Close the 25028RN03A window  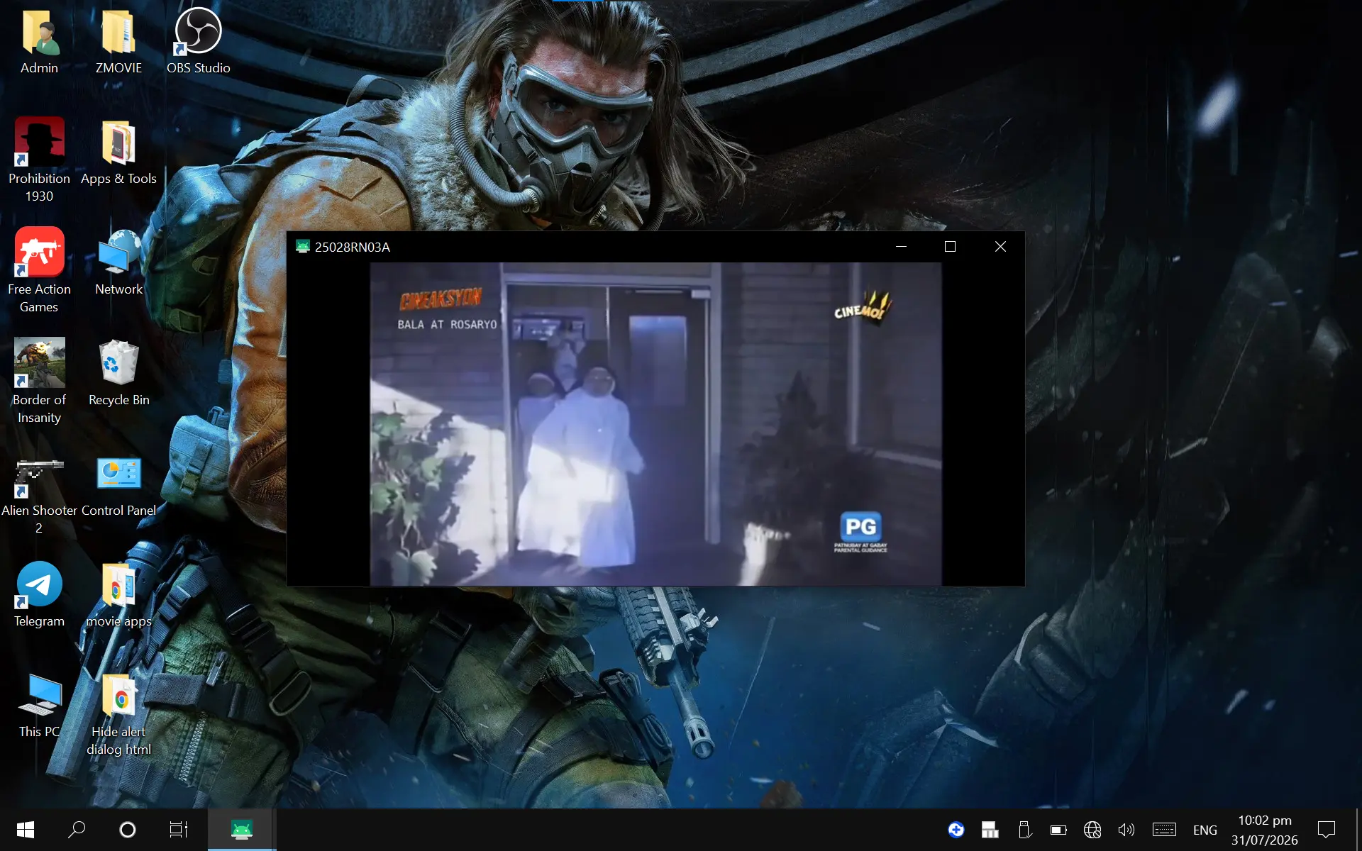(1000, 247)
